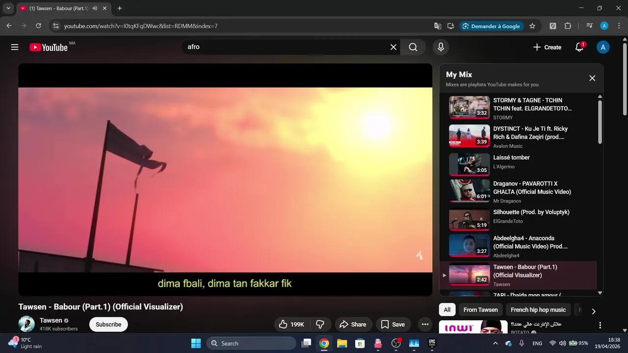The height and width of the screenshot is (353, 628).
Task: Click the Subscribe button
Action: point(108,325)
